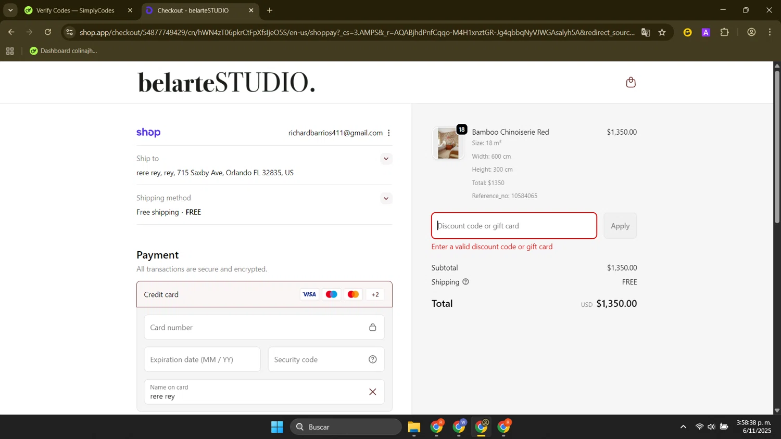The width and height of the screenshot is (781, 439).
Task: Focus the discount code input field
Action: pos(514,226)
